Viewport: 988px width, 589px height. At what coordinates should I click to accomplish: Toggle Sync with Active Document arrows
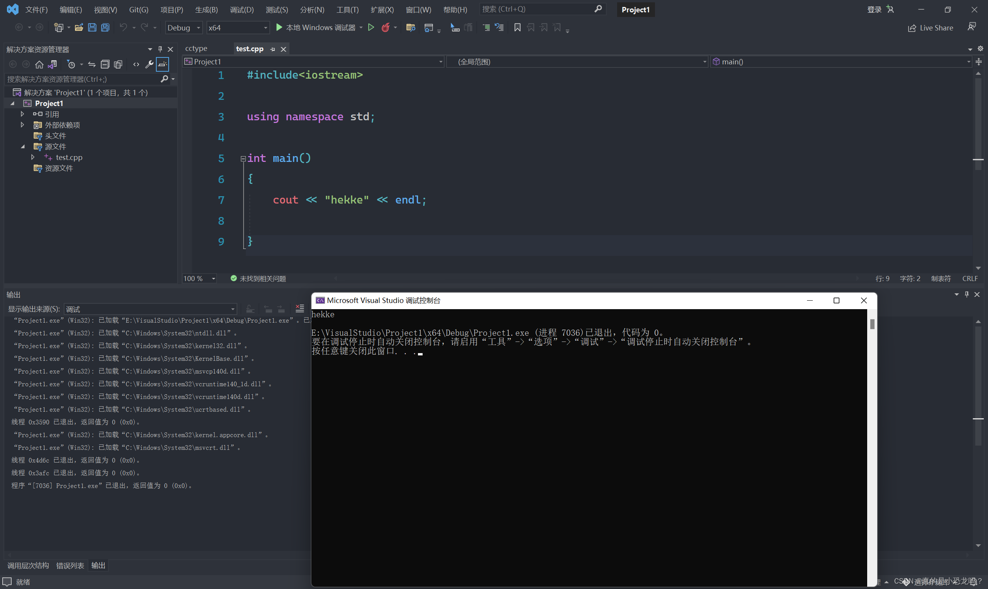click(92, 64)
